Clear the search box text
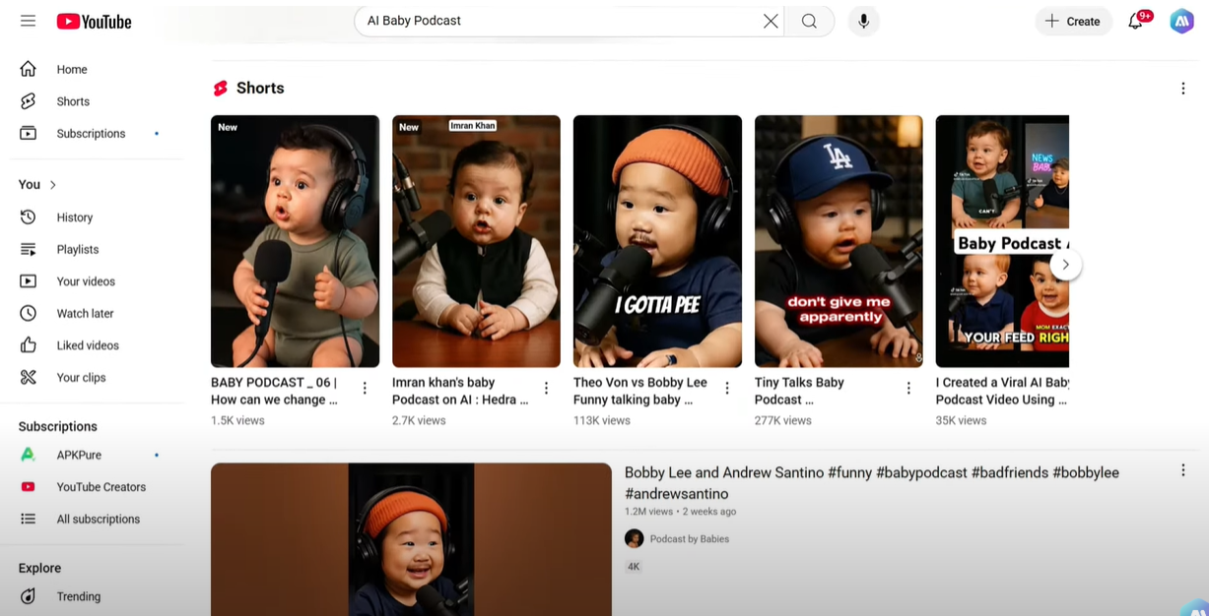 [x=771, y=21]
